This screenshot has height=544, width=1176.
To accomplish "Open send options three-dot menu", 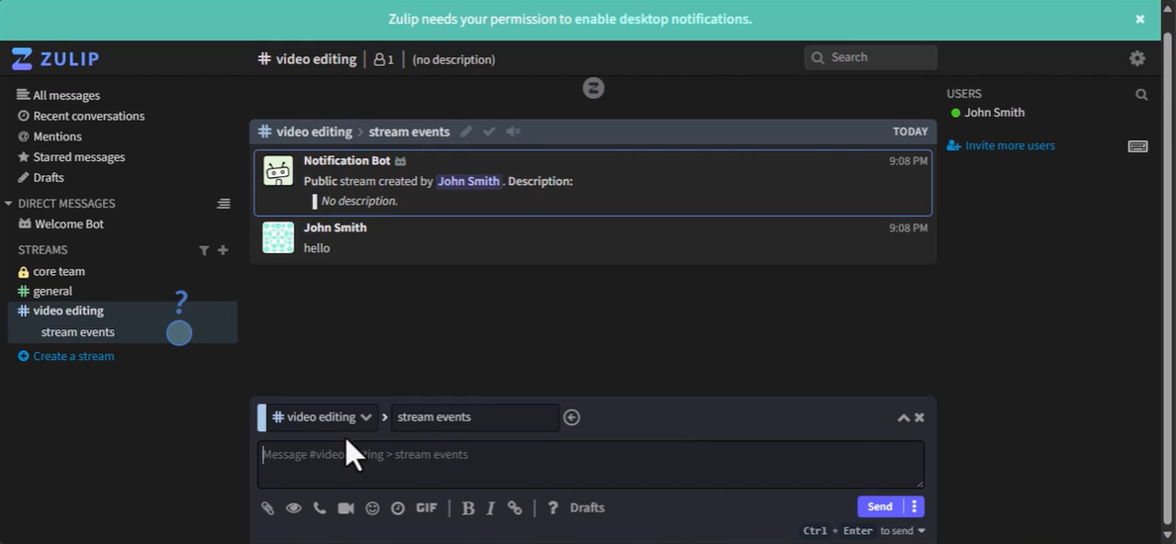I will coord(915,507).
